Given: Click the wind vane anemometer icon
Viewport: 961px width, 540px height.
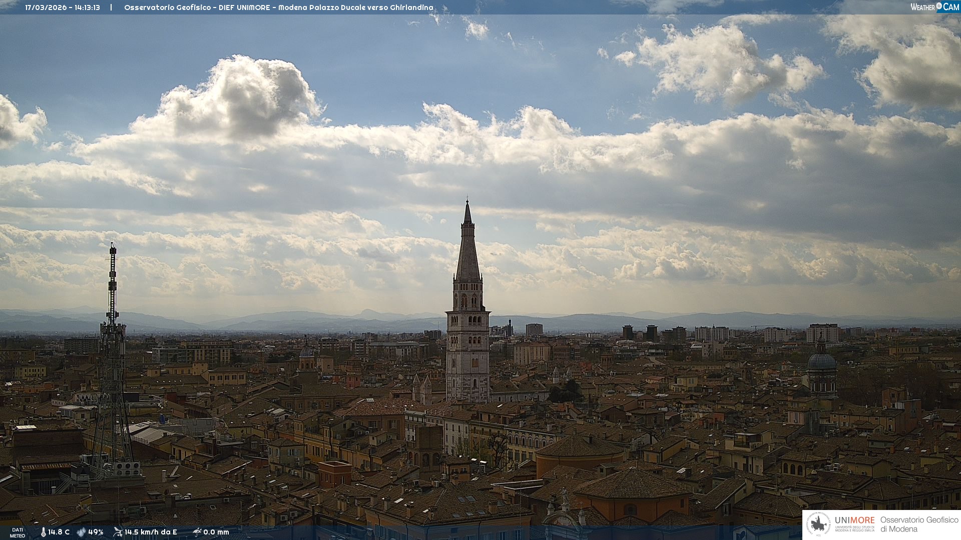Looking at the screenshot, I should 118,532.
